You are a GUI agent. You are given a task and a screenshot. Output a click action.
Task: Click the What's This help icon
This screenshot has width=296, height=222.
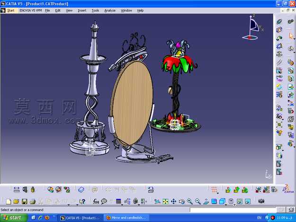(x=82, y=202)
